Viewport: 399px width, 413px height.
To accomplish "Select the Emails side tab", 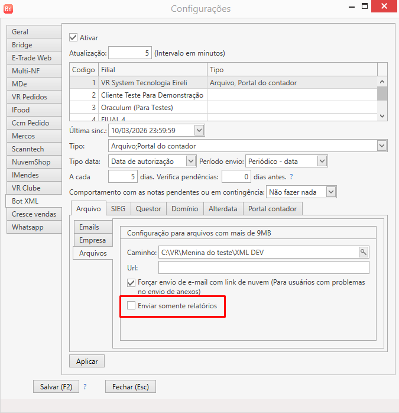I will pyautogui.click(x=89, y=227).
